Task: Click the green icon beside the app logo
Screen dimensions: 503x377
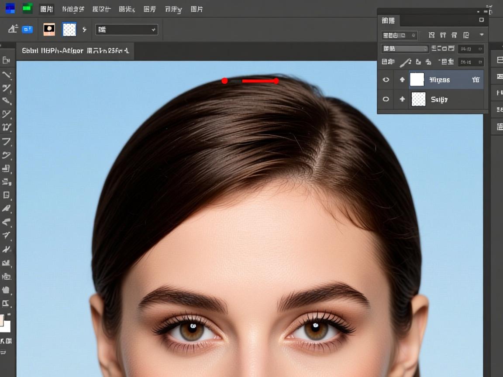Action: [x=28, y=8]
